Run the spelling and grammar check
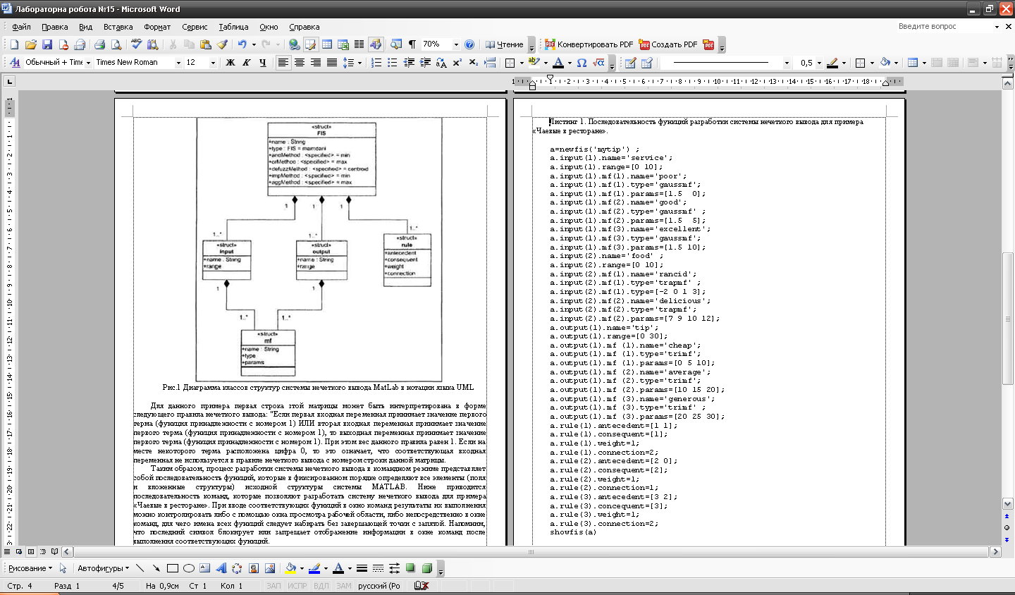 click(x=137, y=44)
